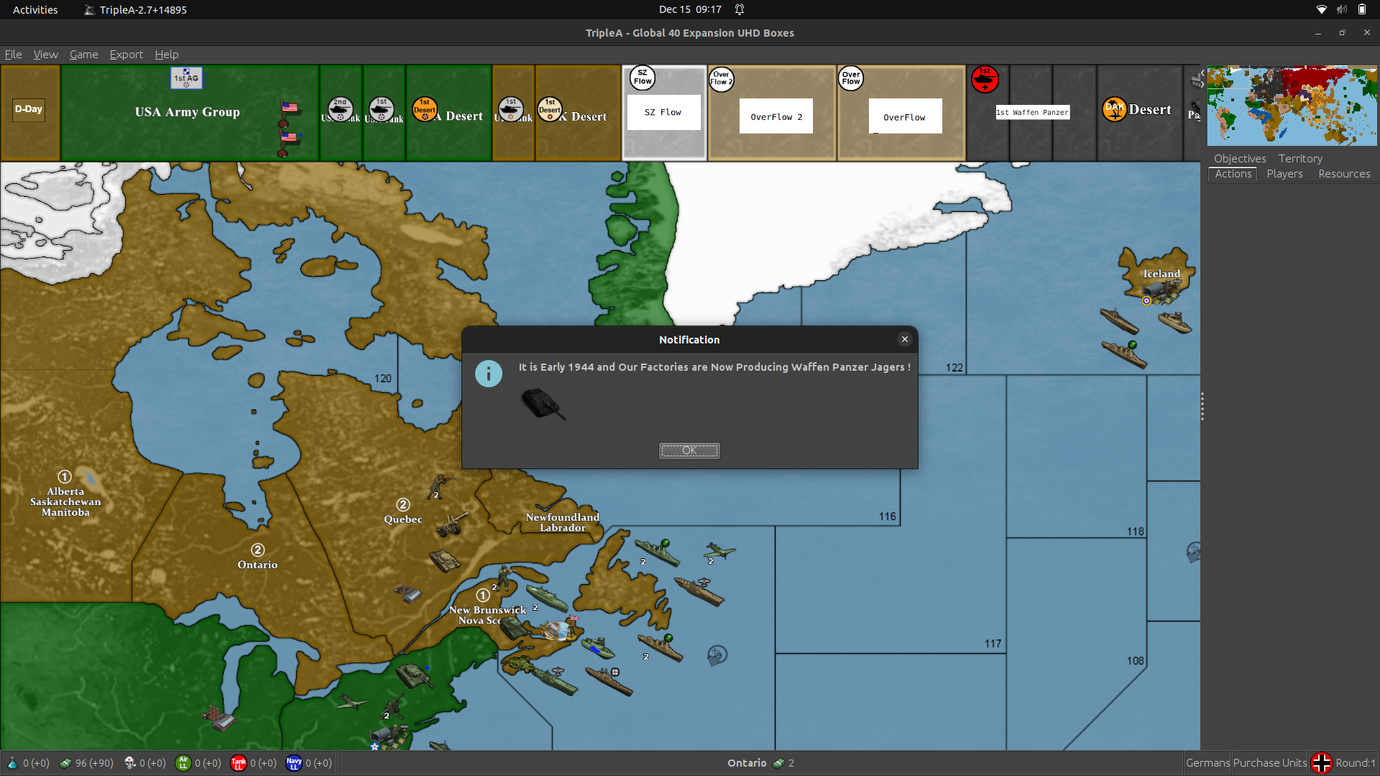
Task: Click the 1st Desert orange token
Action: click(x=425, y=109)
